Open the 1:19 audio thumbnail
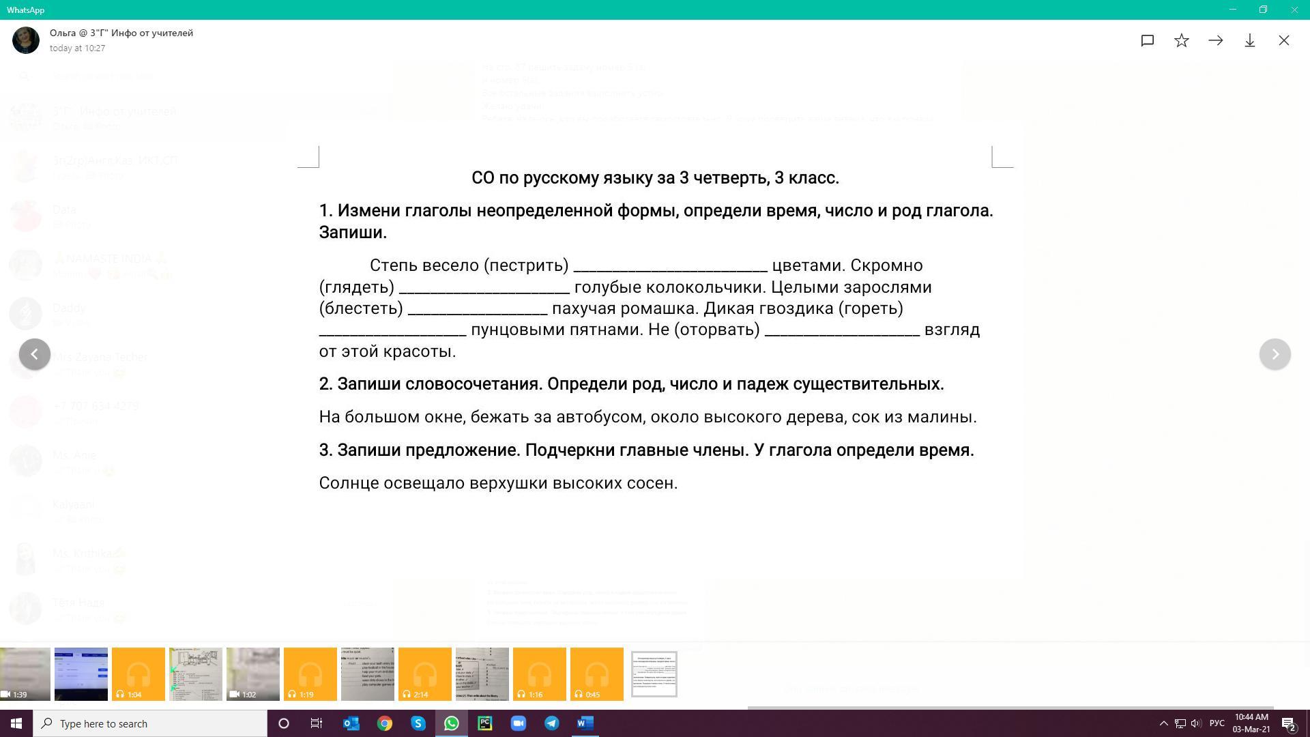The height and width of the screenshot is (737, 1310). 310,674
